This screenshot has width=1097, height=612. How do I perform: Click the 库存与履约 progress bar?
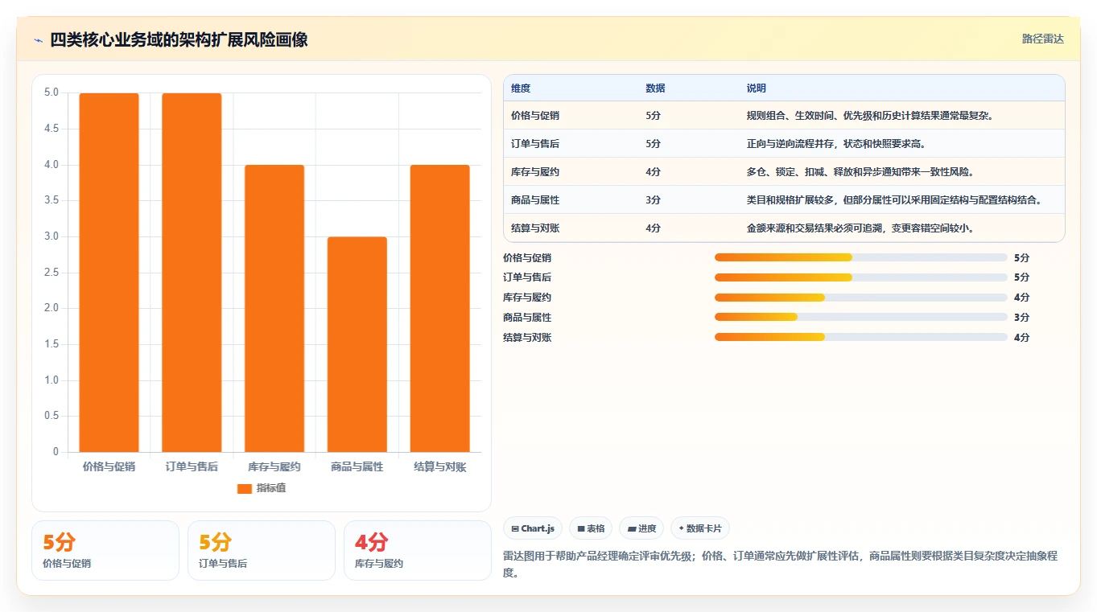click(861, 298)
